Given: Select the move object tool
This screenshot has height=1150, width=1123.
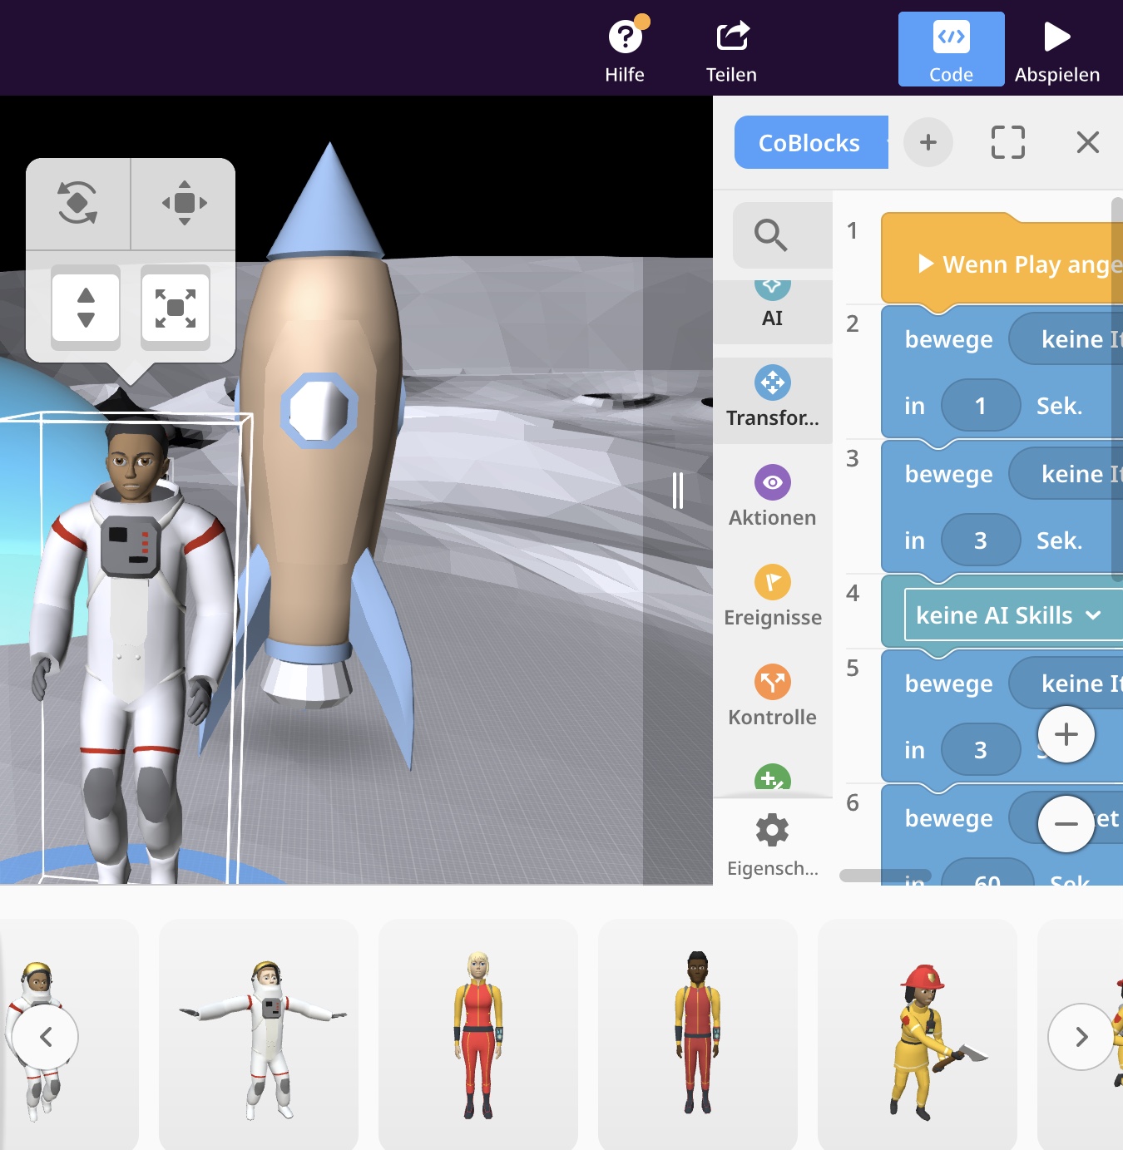Looking at the screenshot, I should click(184, 203).
